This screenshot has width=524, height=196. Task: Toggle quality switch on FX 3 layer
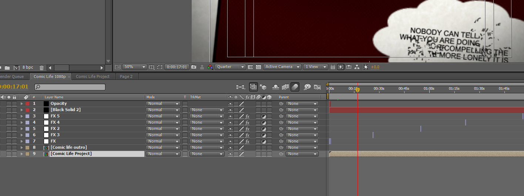[241, 135]
